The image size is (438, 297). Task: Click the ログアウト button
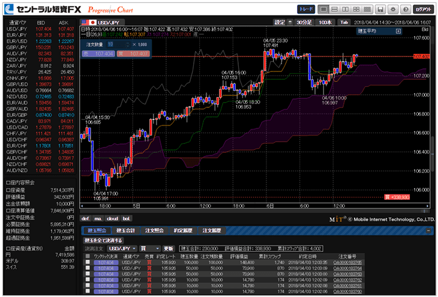point(424,10)
